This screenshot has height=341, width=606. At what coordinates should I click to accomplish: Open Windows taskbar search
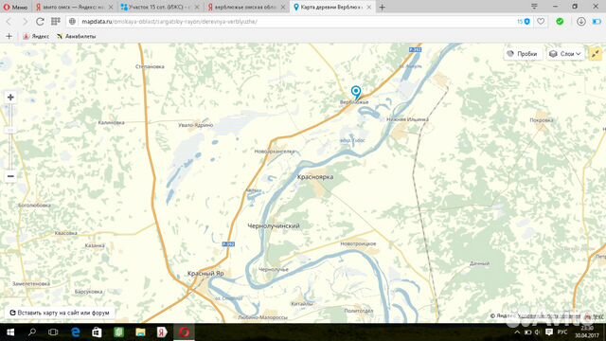(x=32, y=332)
